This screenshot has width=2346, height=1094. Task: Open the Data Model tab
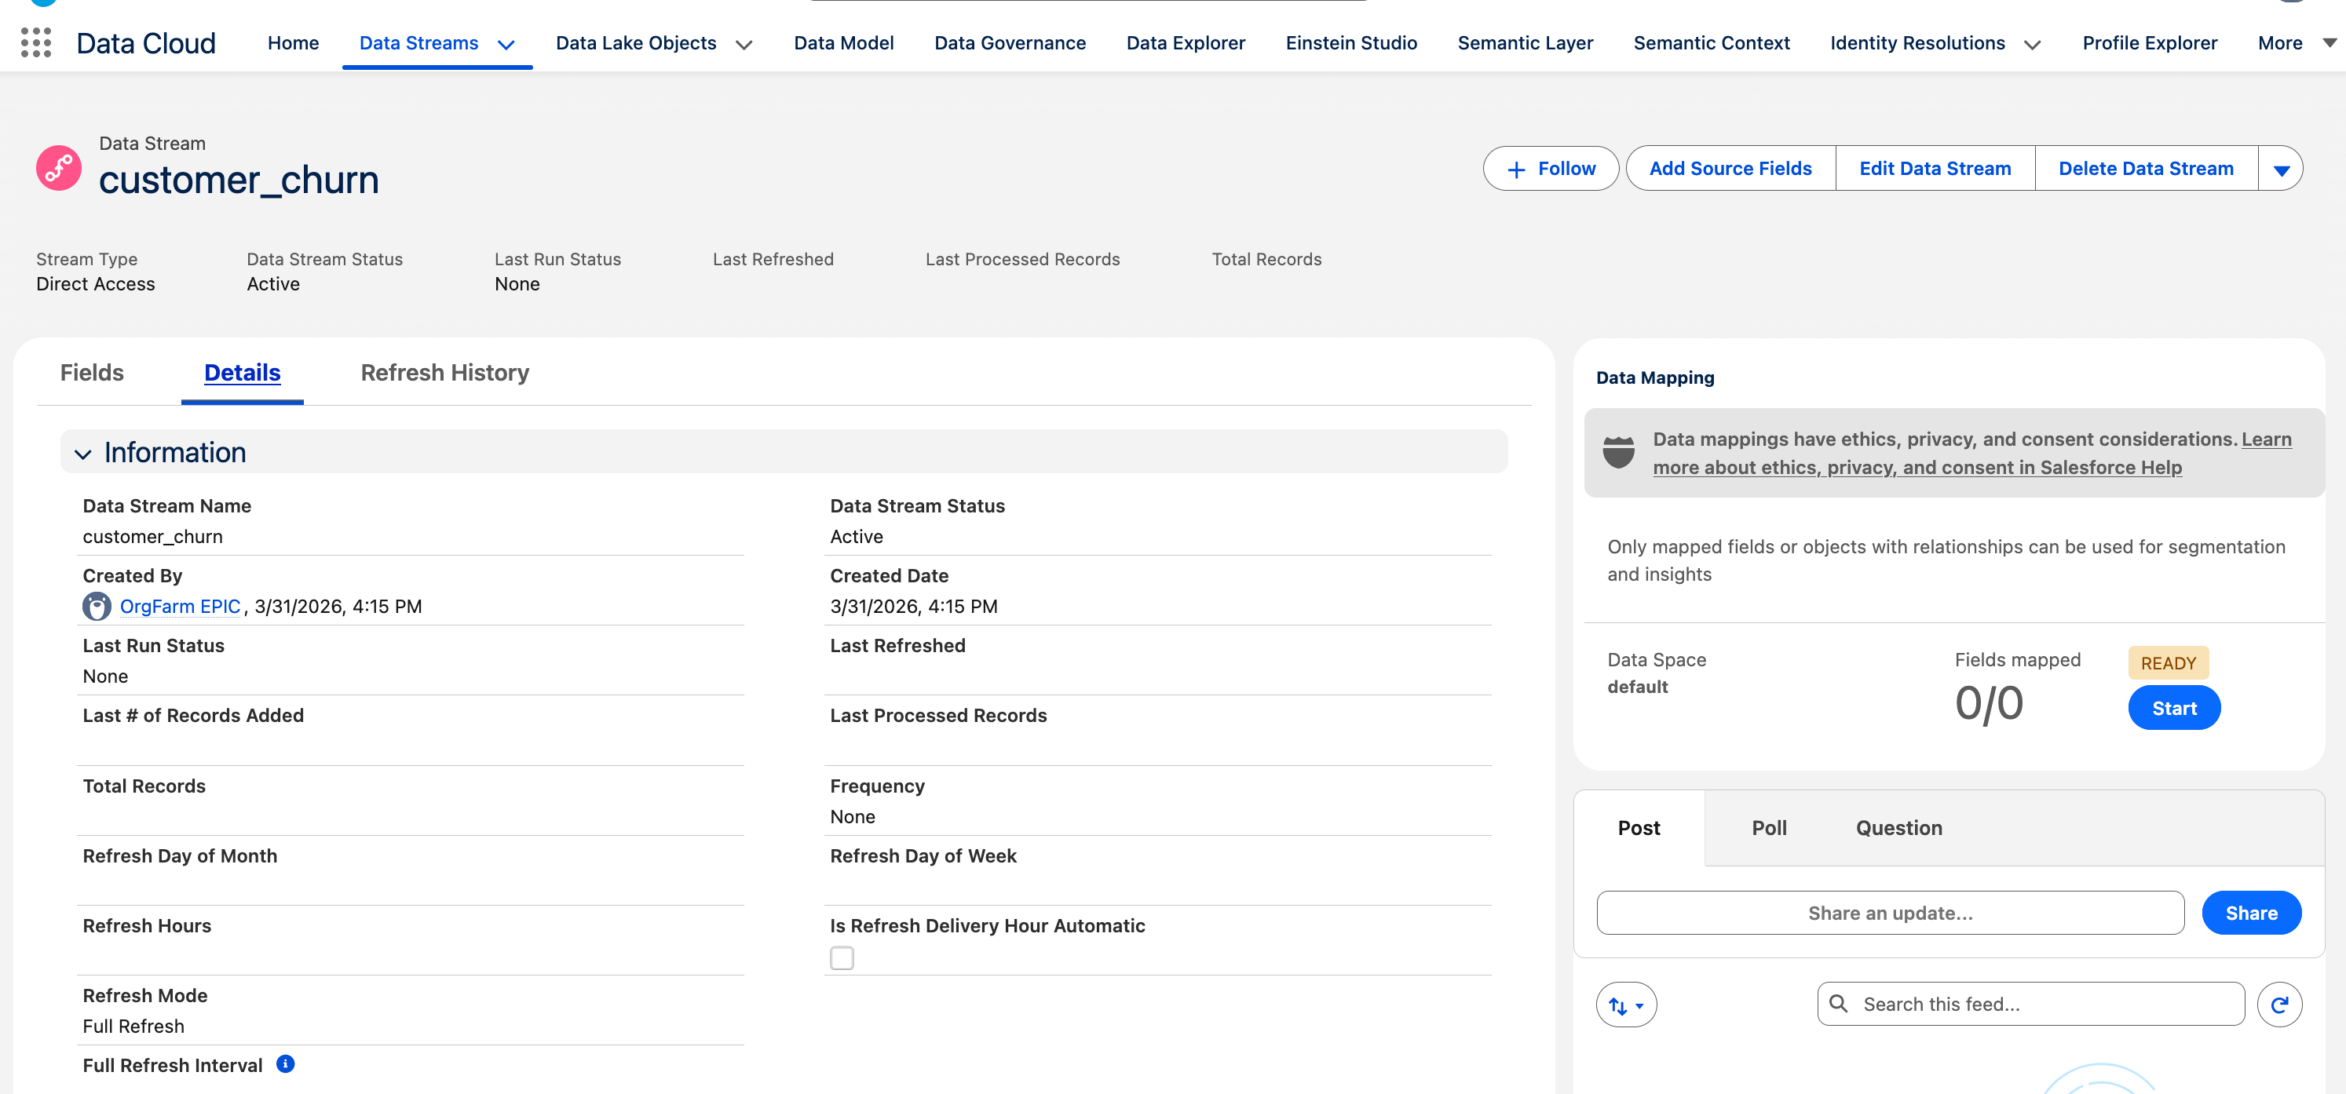[843, 43]
